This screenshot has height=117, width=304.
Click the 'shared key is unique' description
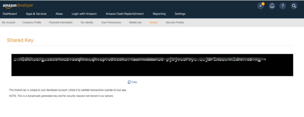[68, 90]
